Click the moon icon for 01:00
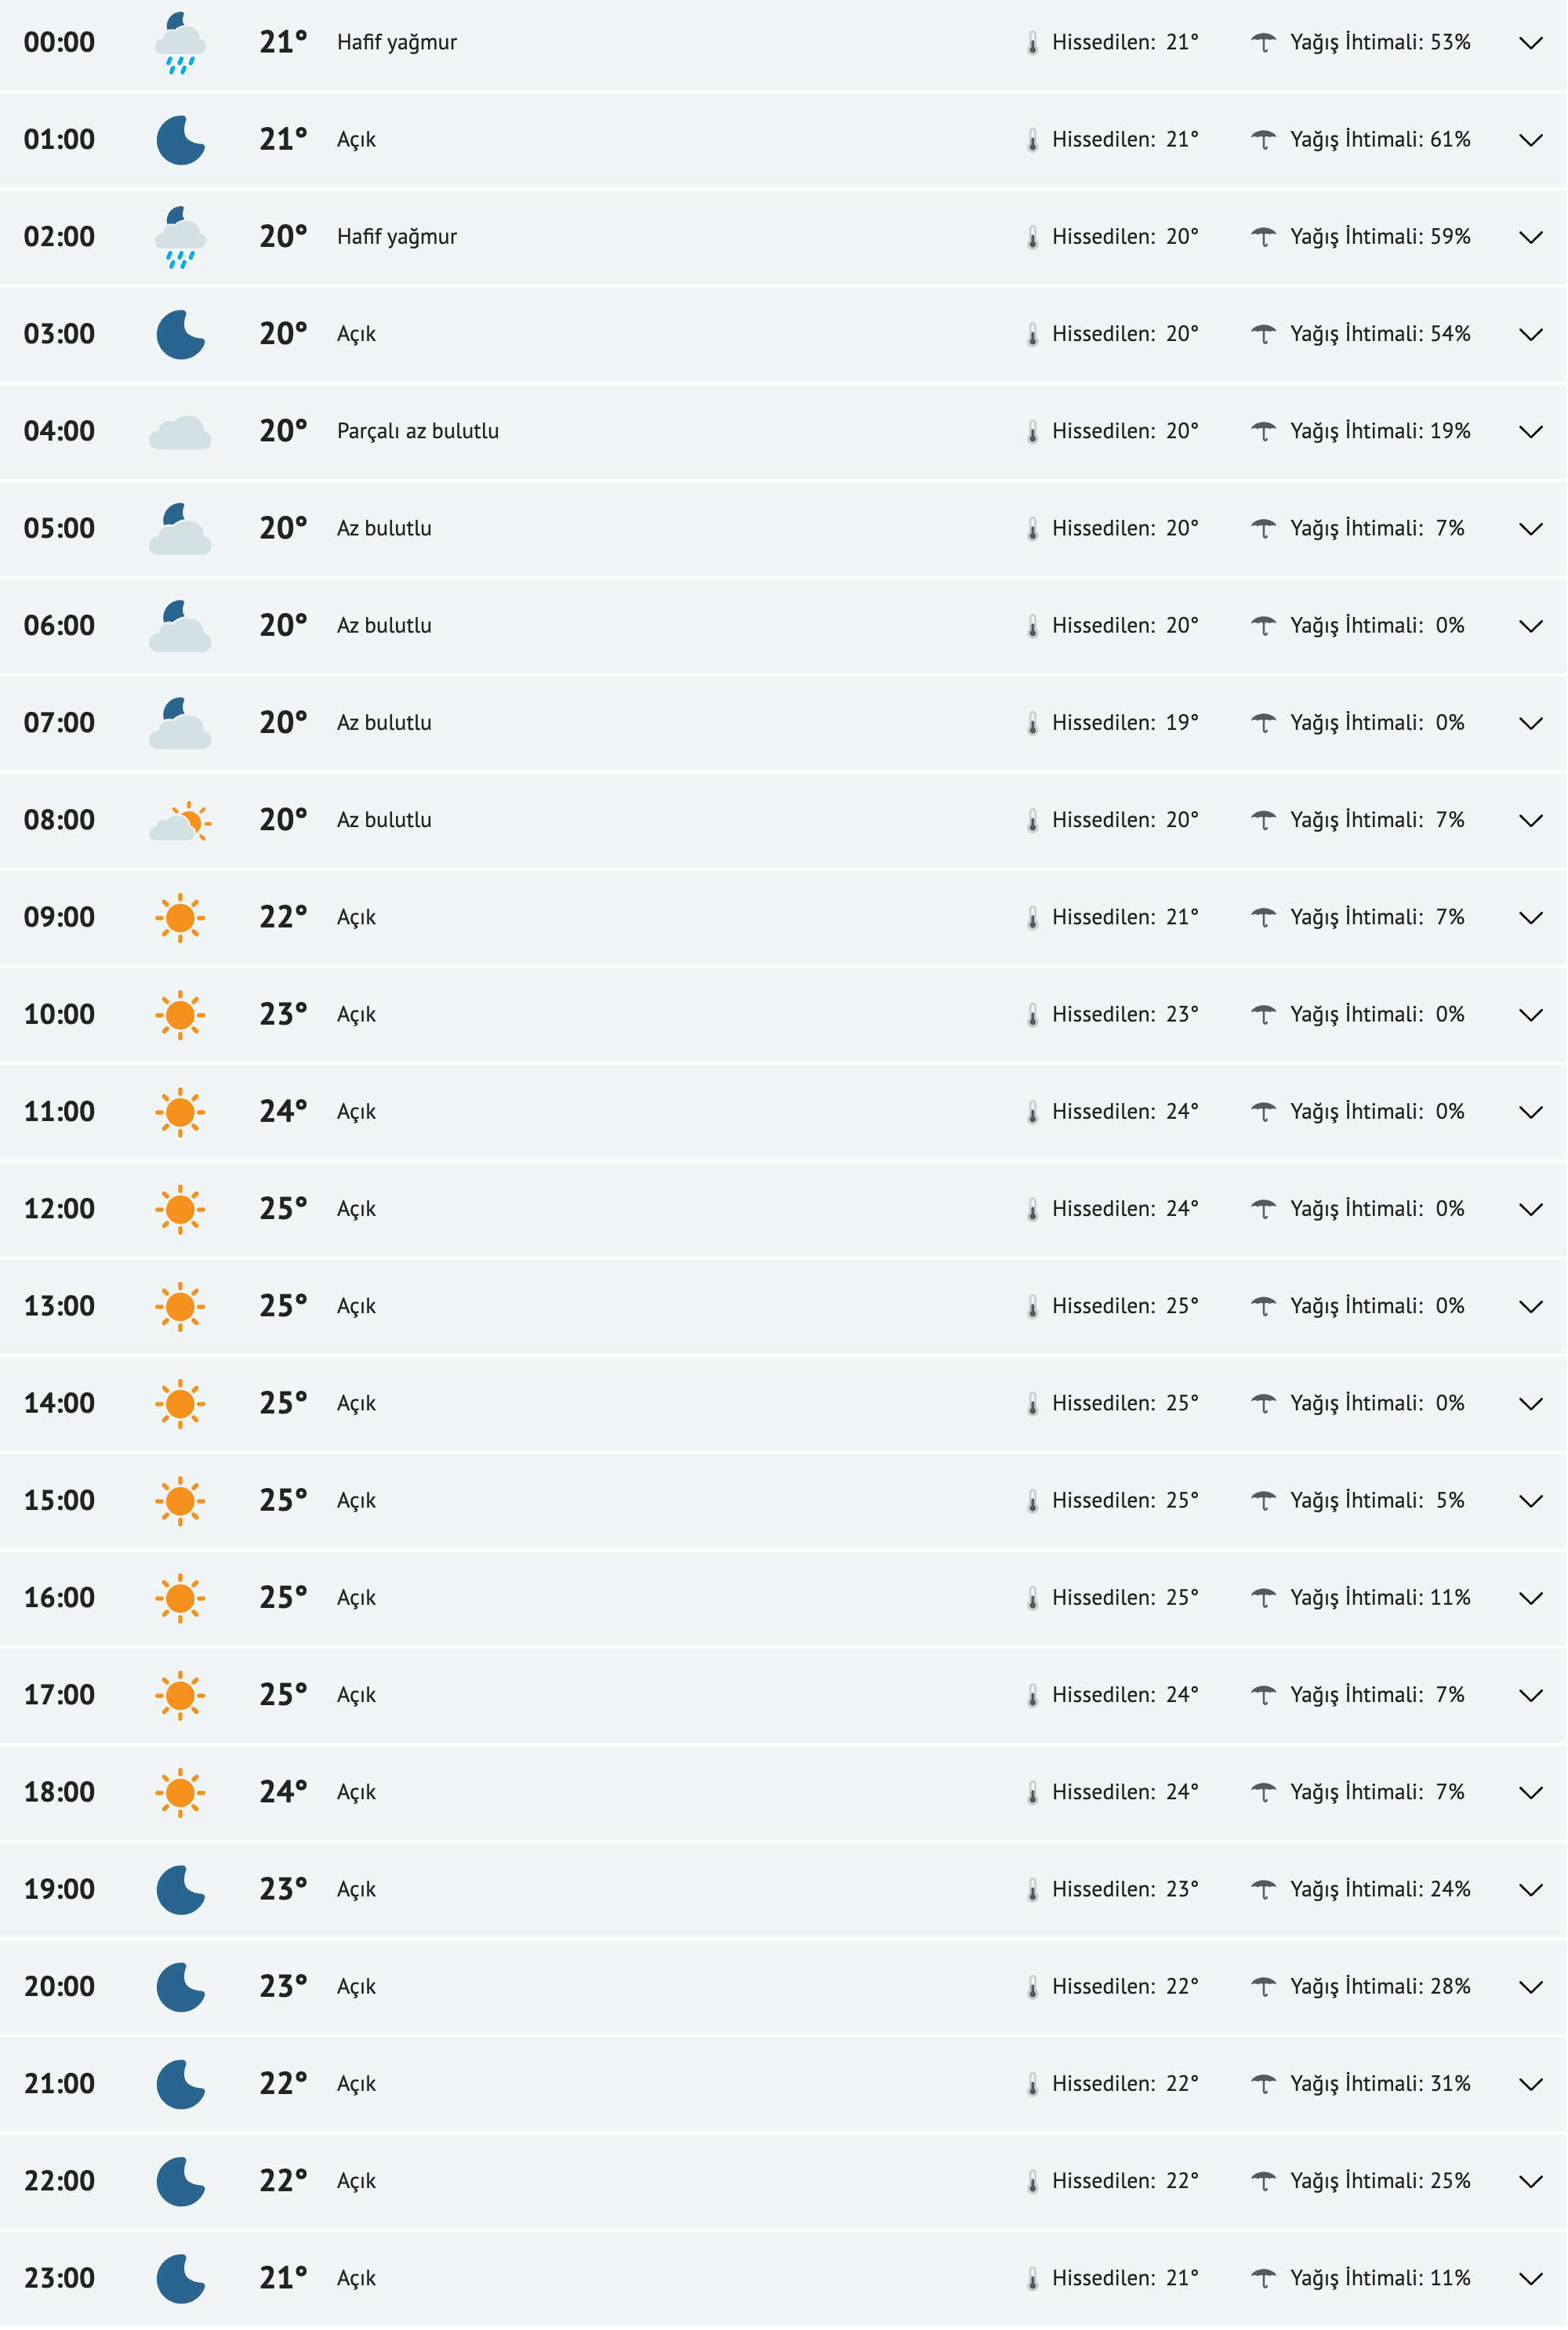Screen dimensions: 1568x2330 180,140
